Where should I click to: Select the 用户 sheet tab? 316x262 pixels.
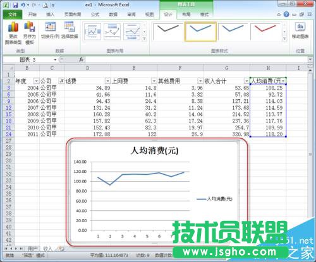click(32, 249)
